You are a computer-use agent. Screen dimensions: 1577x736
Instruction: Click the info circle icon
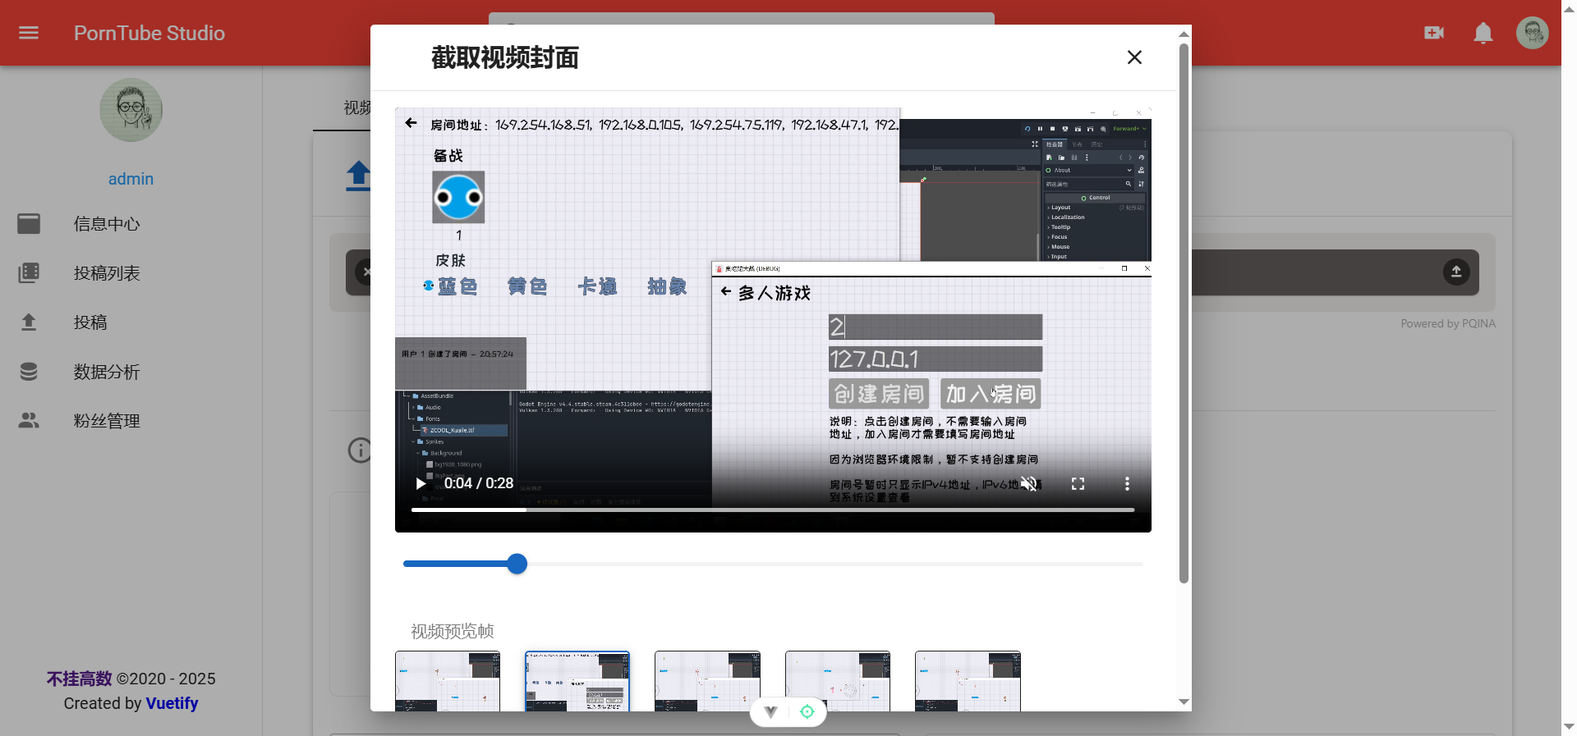(360, 450)
